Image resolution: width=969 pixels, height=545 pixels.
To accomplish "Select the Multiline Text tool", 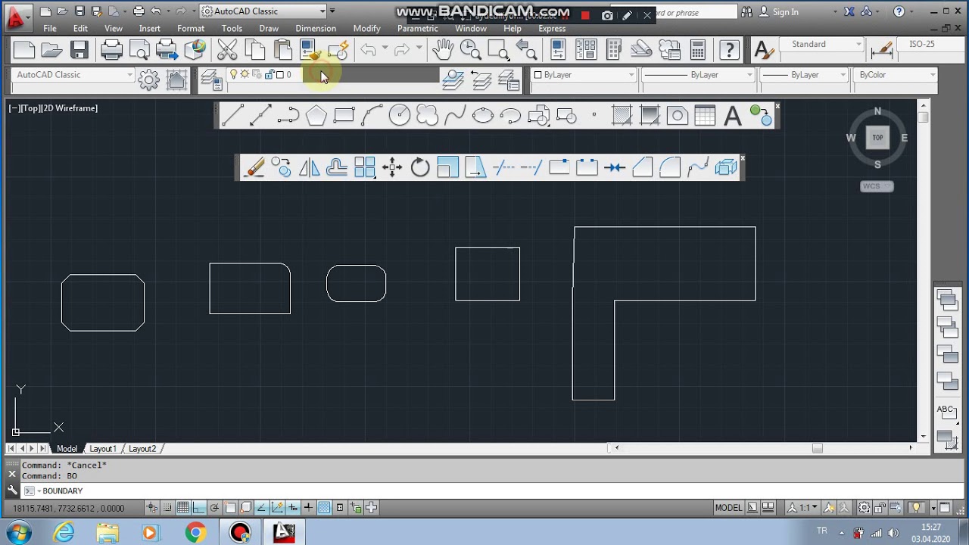I will tap(733, 116).
